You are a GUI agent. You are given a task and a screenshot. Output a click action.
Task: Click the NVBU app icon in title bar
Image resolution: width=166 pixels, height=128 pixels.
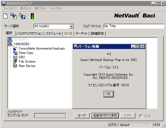tap(4, 4)
